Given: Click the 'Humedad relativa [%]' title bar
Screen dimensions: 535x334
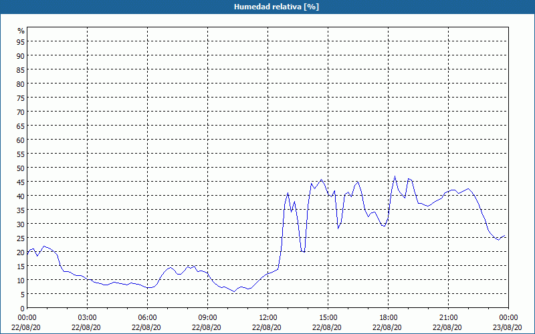Looking at the screenshot, I should [267, 7].
